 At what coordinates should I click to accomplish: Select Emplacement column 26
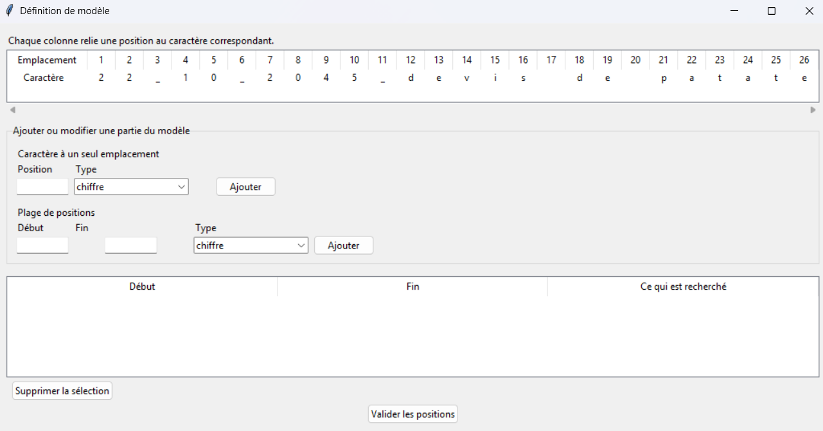coord(804,60)
